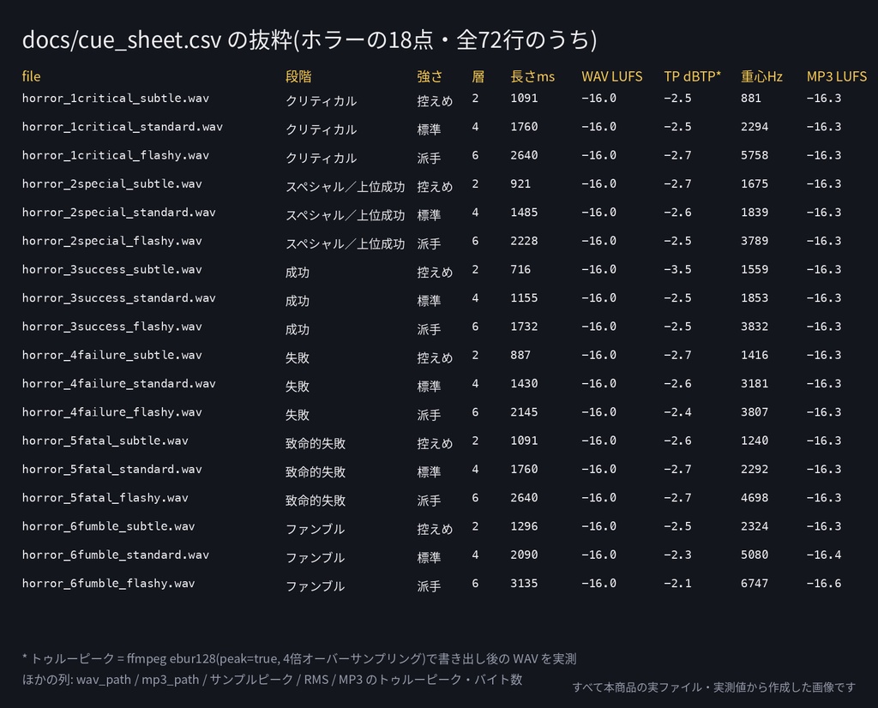Viewport: 878px width, 708px height.
Task: Click 長さms value 1296
Action: point(524,526)
